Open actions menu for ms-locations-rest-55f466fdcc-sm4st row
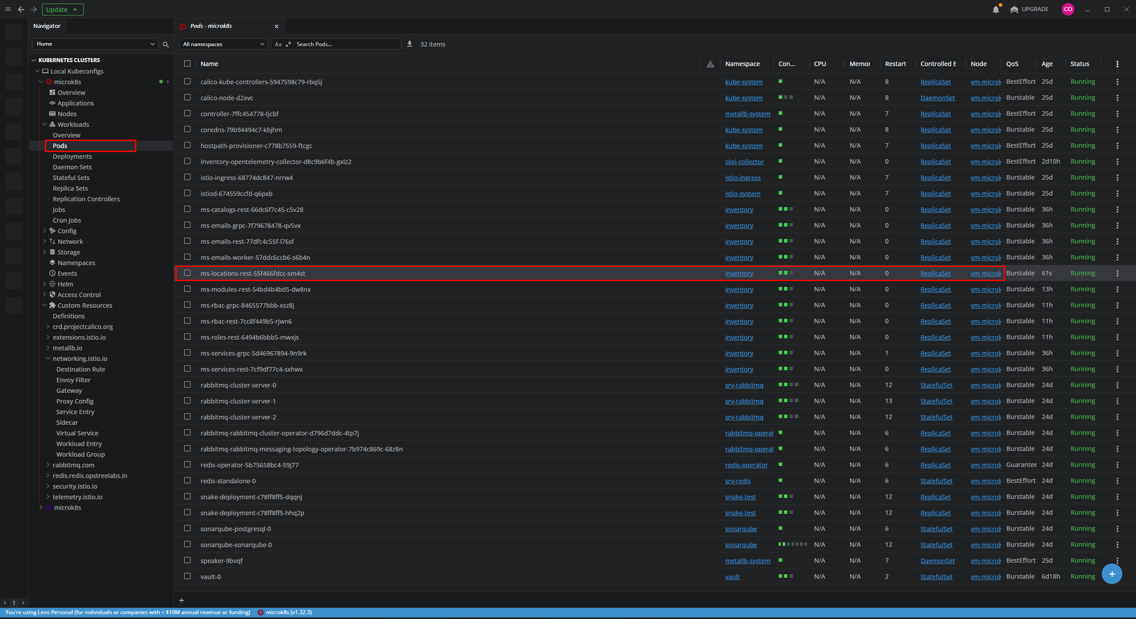 1117,273
